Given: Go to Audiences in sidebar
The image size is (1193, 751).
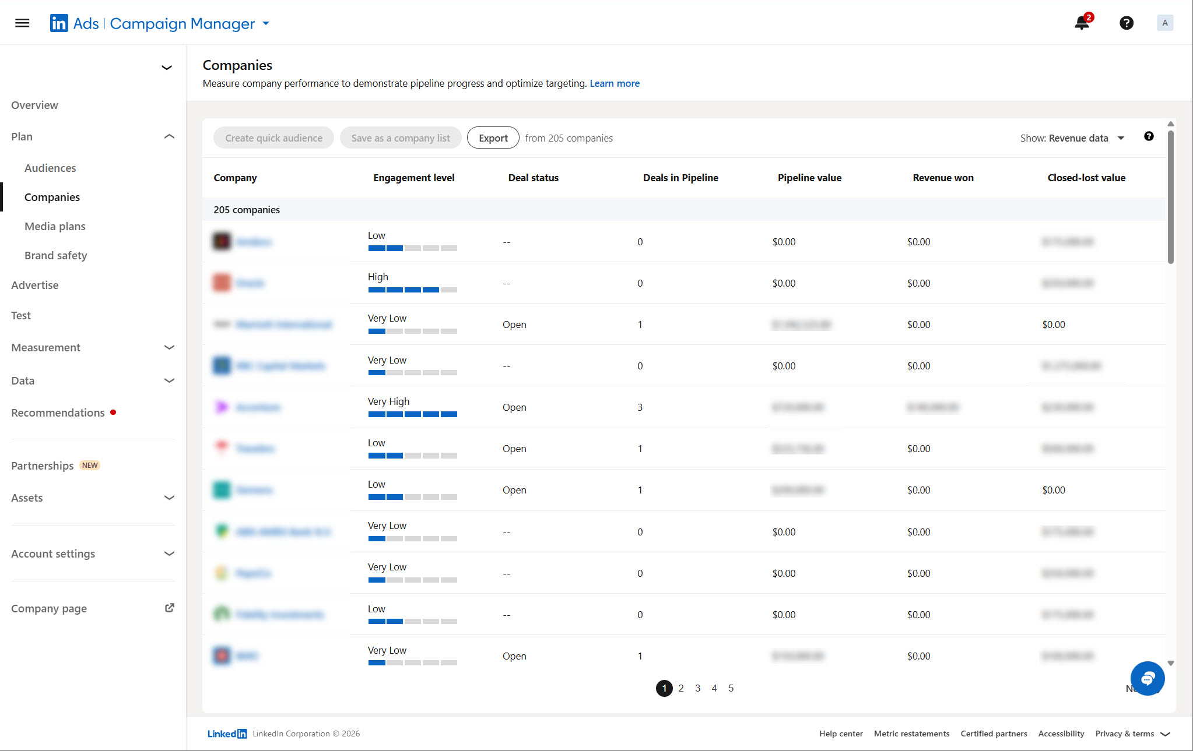Looking at the screenshot, I should click(x=50, y=168).
